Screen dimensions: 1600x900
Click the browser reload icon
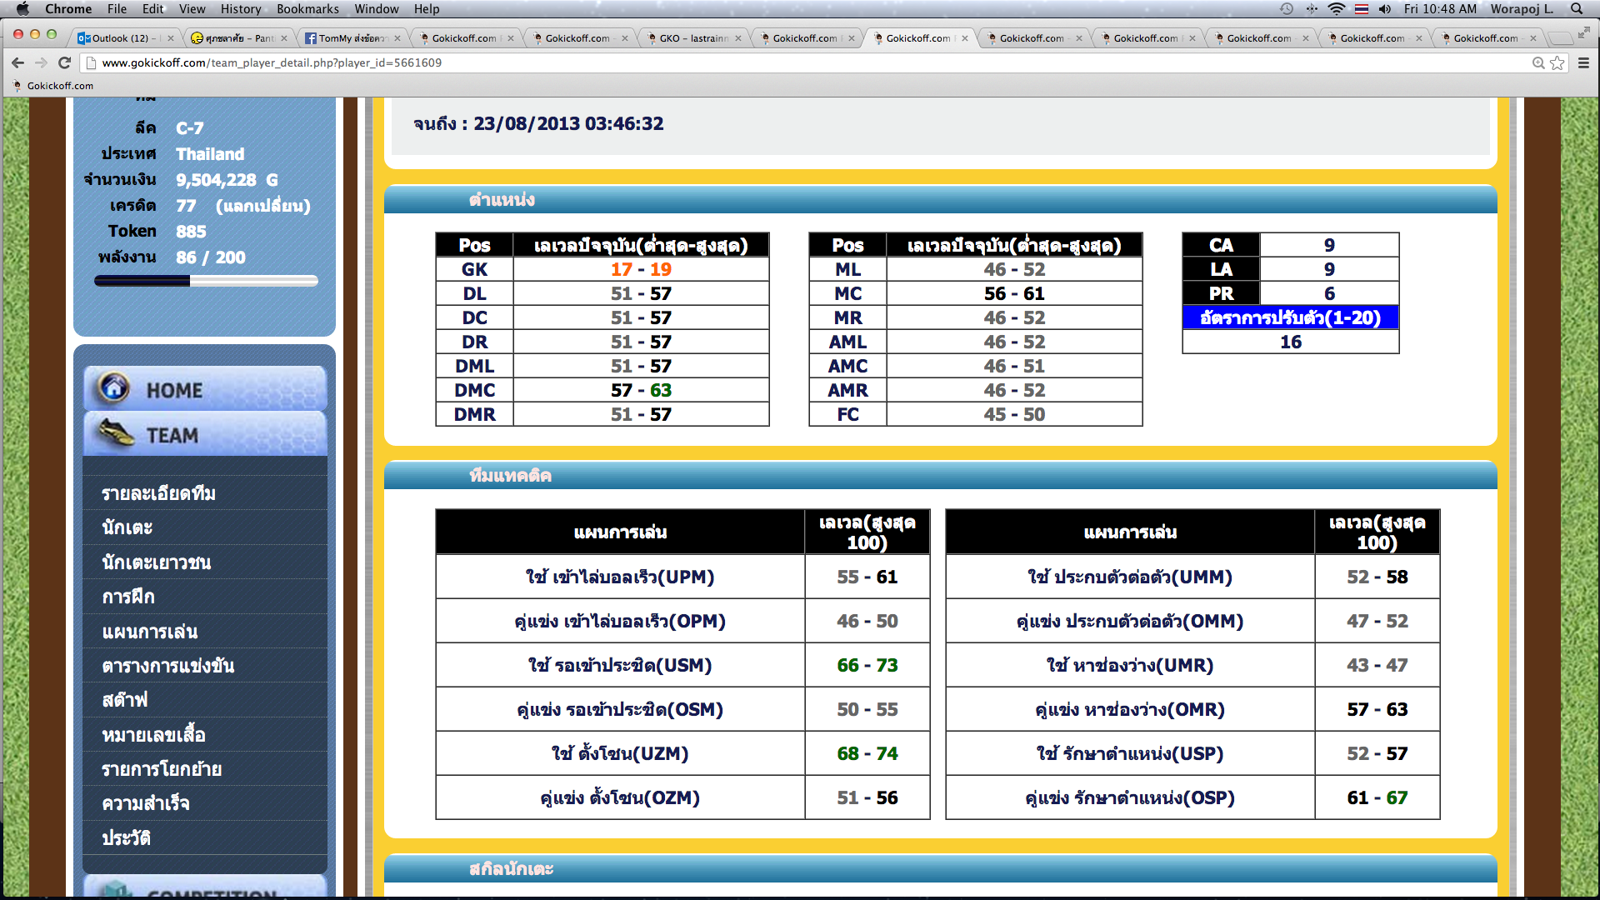pyautogui.click(x=64, y=62)
